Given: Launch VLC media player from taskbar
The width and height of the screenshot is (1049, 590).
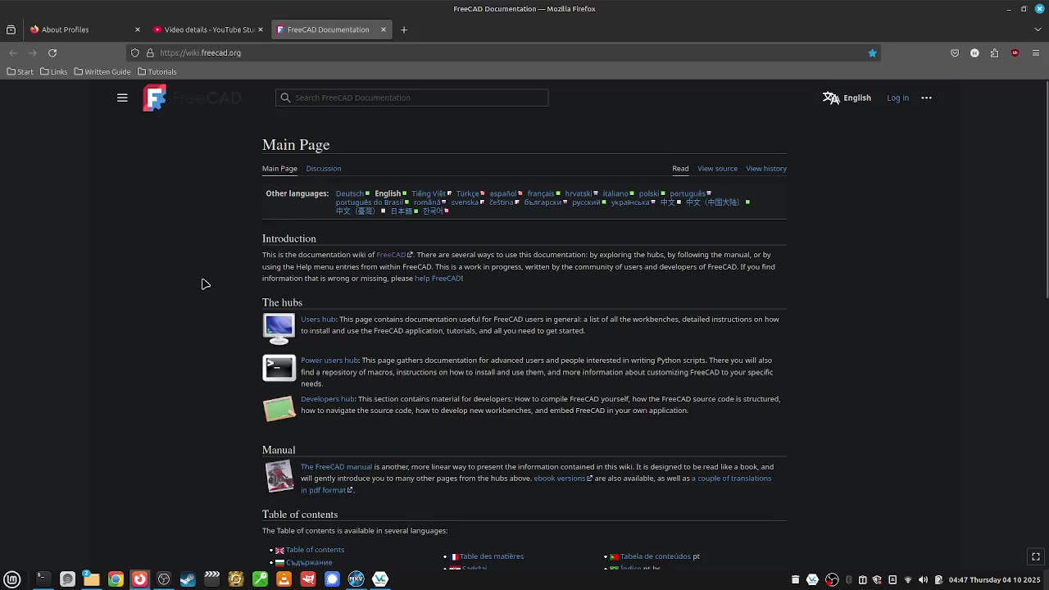Looking at the screenshot, I should click(284, 579).
